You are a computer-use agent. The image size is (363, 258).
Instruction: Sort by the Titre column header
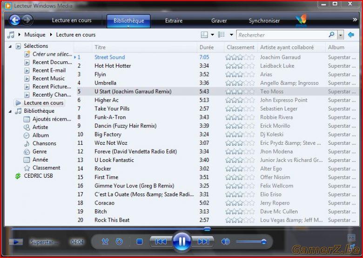[x=144, y=47]
